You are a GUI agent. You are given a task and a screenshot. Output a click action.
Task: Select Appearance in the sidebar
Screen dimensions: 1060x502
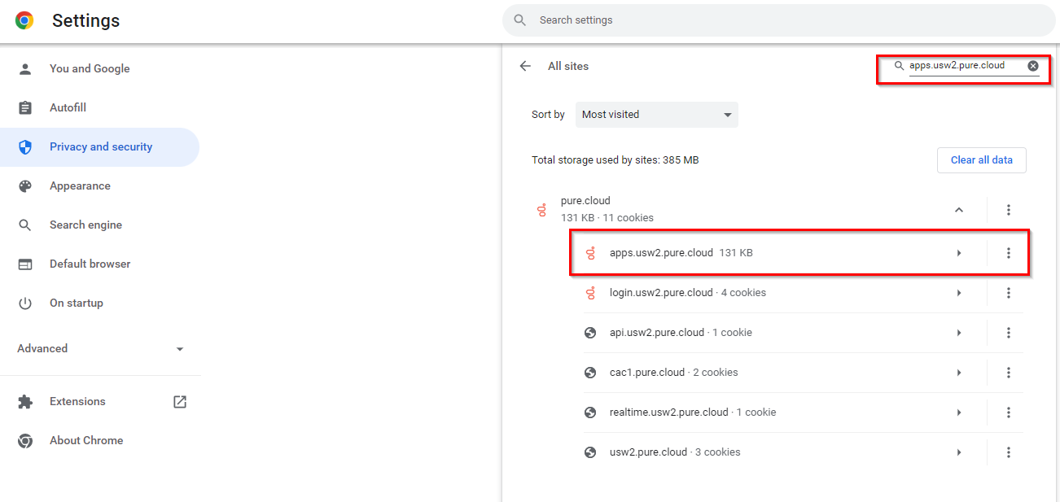79,186
